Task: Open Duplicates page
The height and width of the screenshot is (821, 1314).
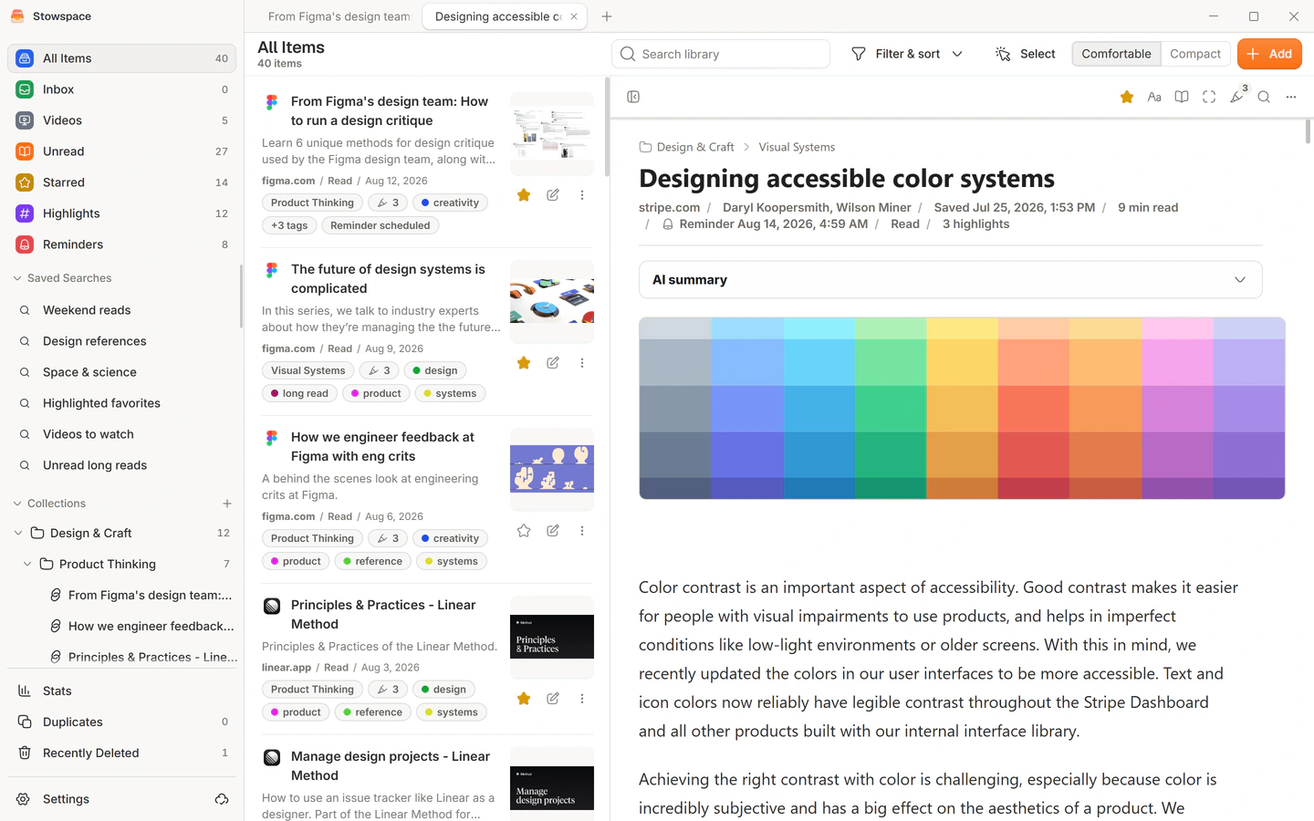Action: click(121, 722)
